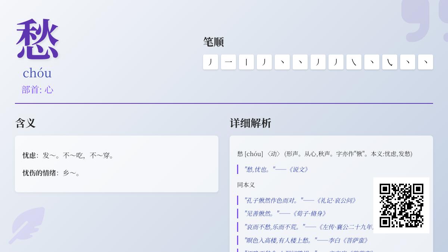Click the radical label 部首: 心
The image size is (448, 252).
(x=37, y=90)
